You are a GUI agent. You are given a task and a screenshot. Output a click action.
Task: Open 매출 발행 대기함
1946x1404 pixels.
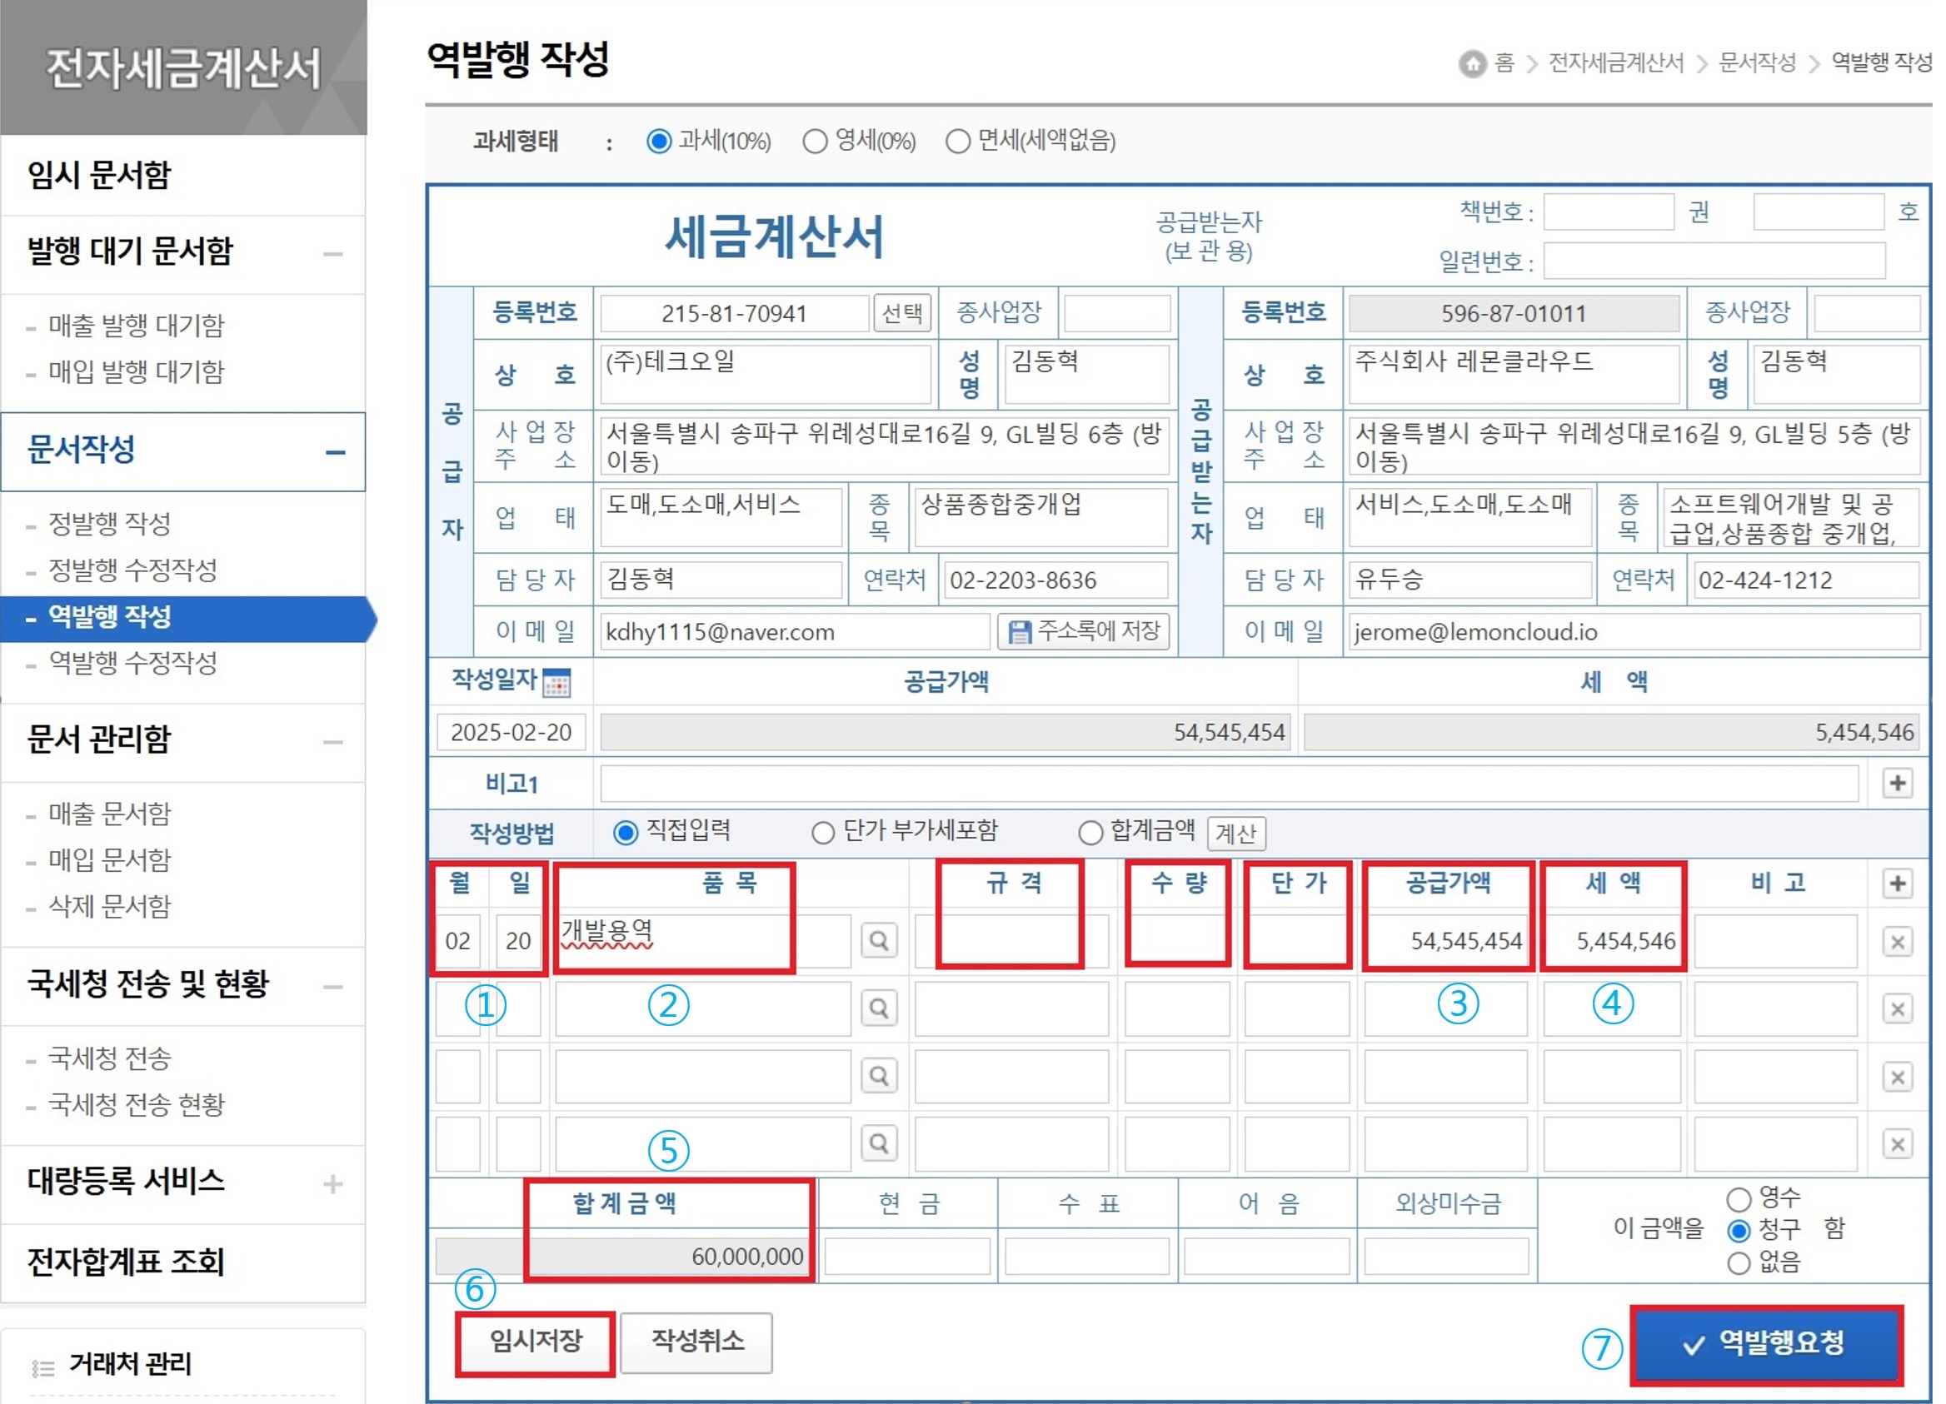(136, 326)
